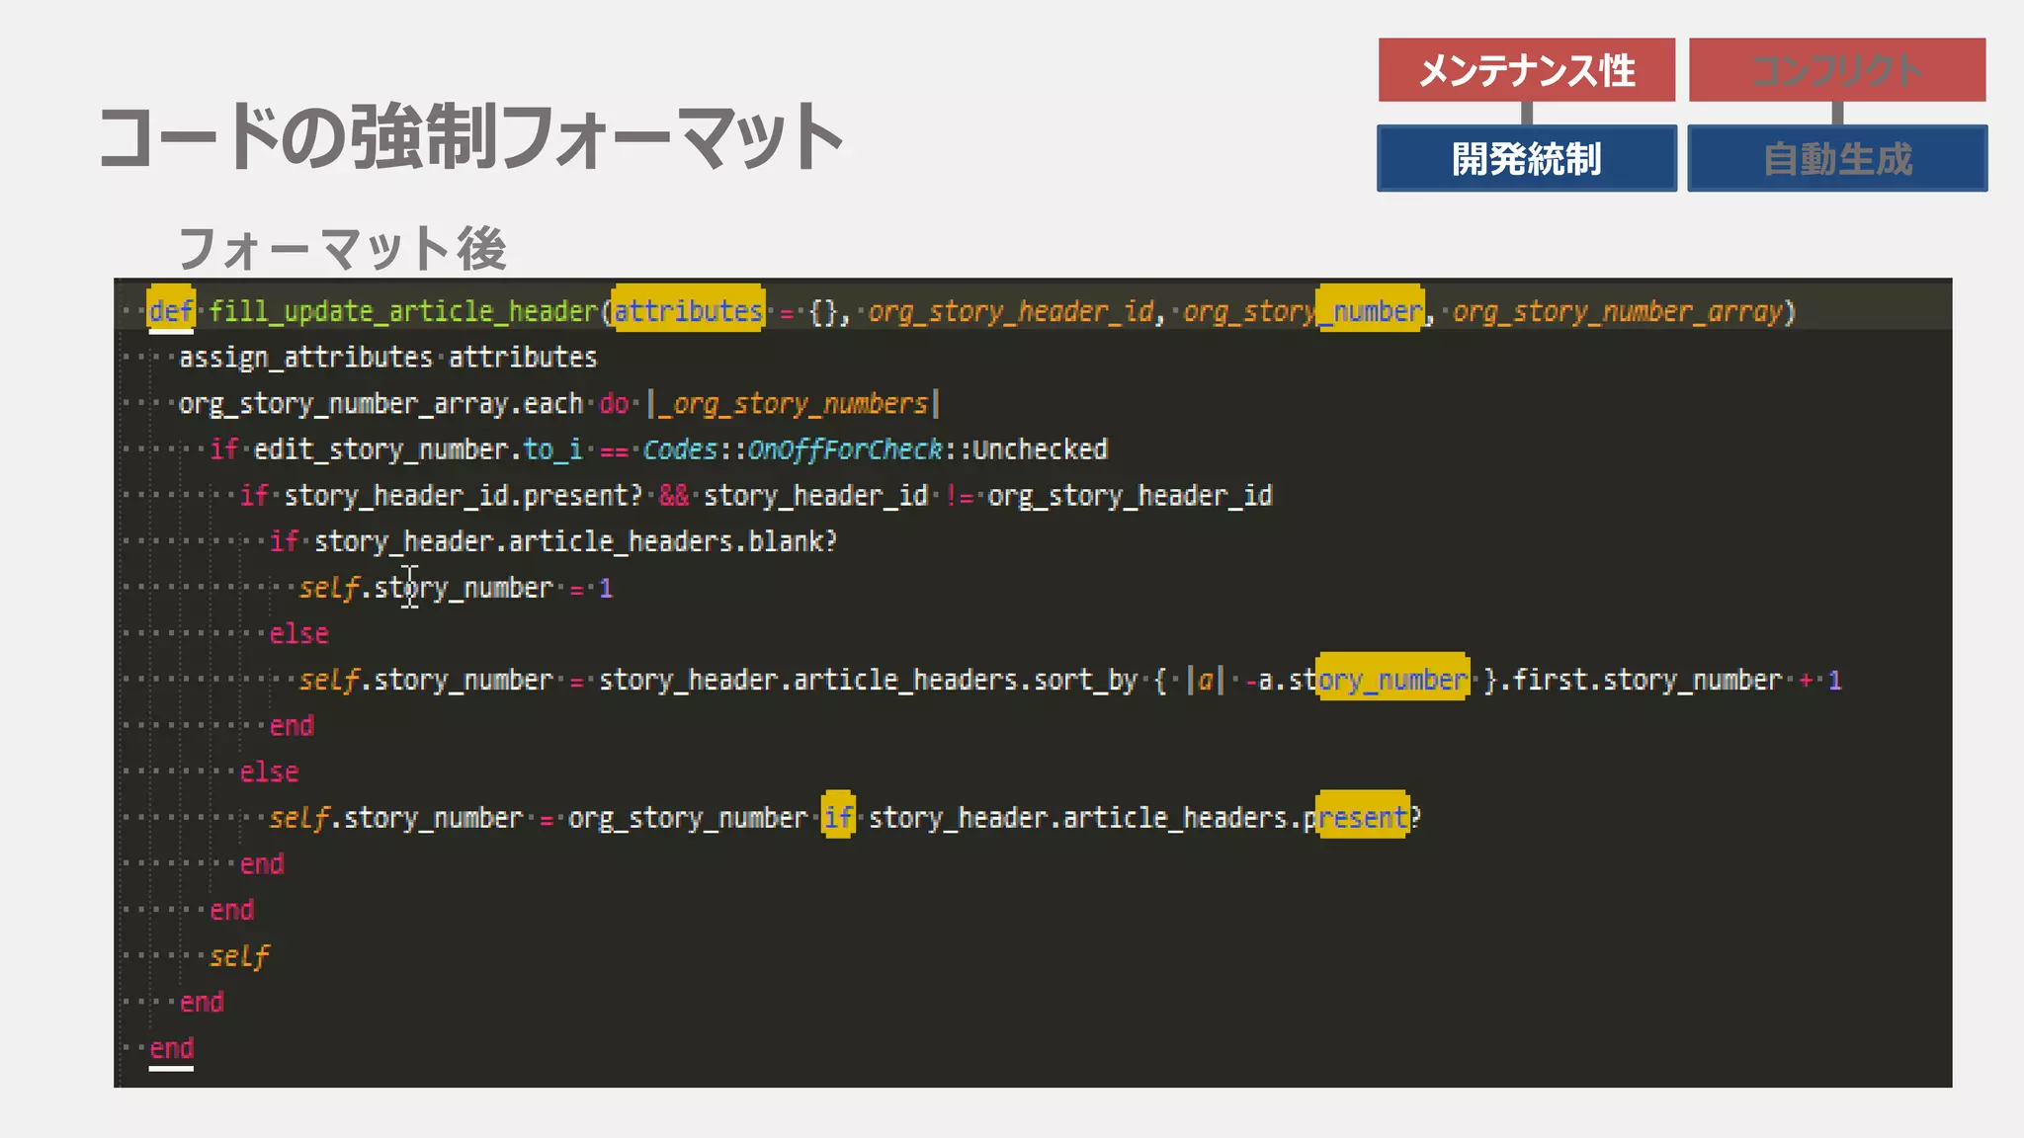This screenshot has height=1138, width=2024.
Task: Click the org_story_header_id parameter
Action: [x=1011, y=311]
